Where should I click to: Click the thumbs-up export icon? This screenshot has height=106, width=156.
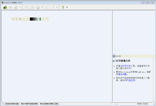point(16,7)
